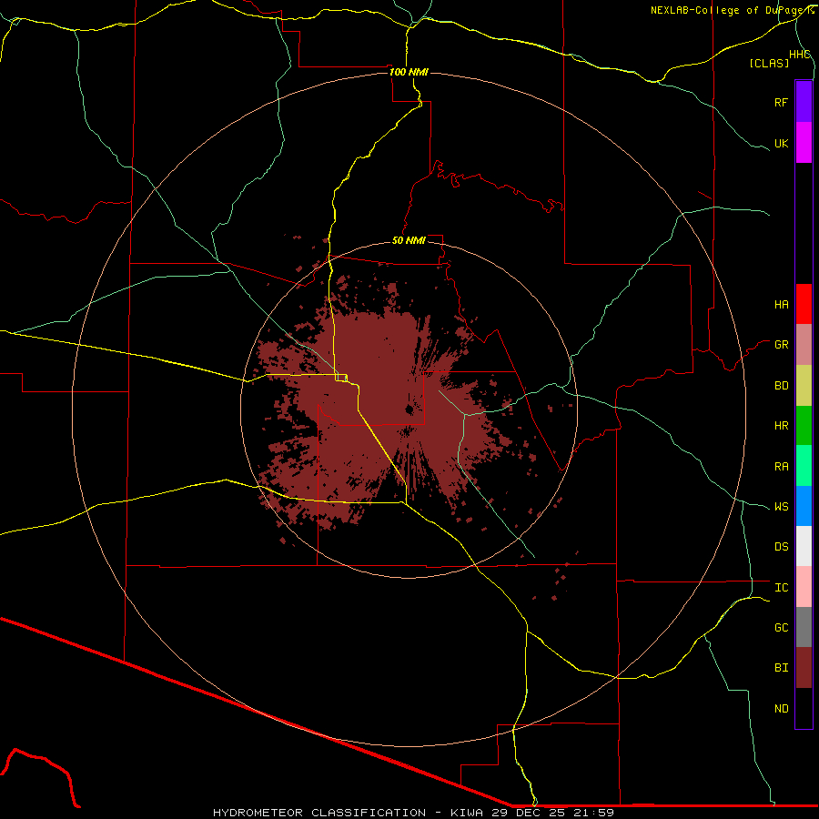Click the HHC product label
This screenshot has height=819, width=819.
click(x=799, y=55)
